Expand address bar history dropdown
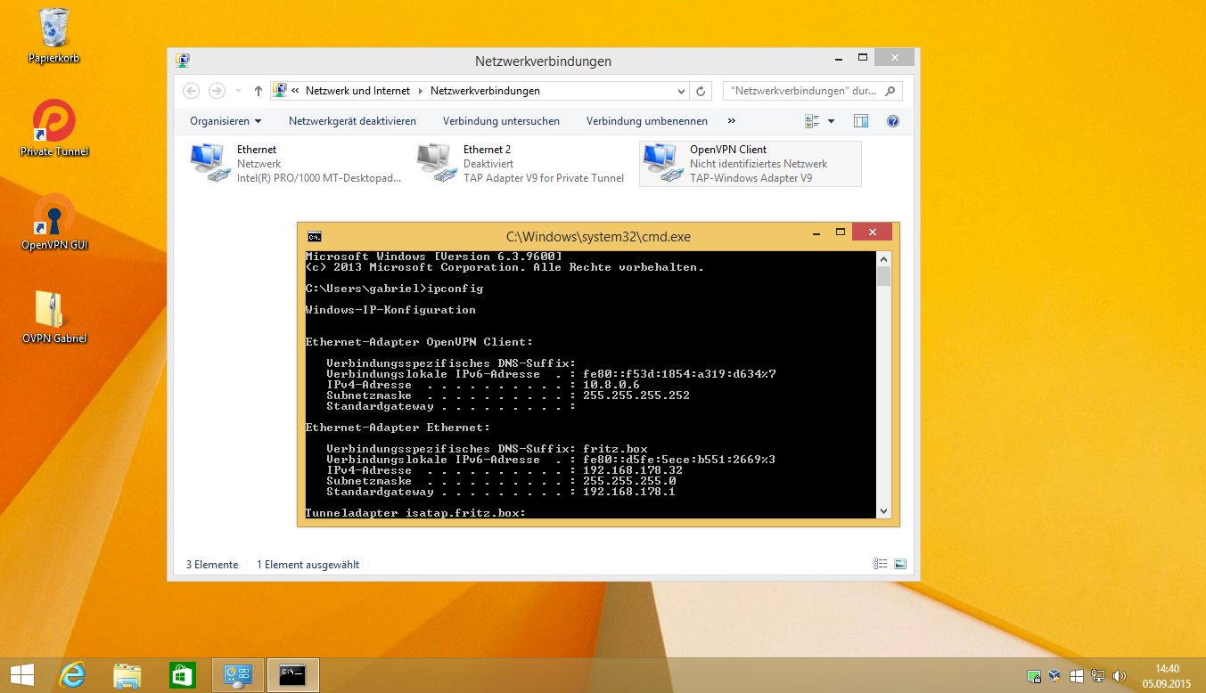Screen dimensions: 1206x693 (x=681, y=91)
